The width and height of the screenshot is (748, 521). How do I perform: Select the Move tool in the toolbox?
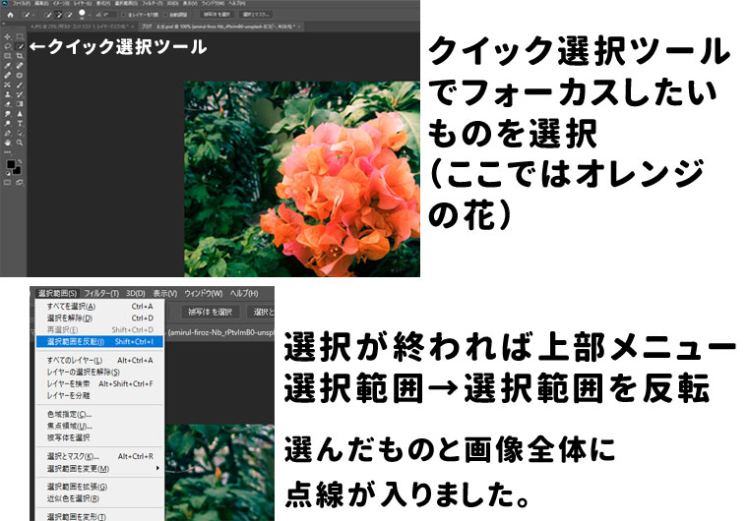coord(7,36)
